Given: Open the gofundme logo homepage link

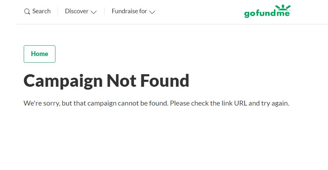Looking at the screenshot, I should coord(267,11).
